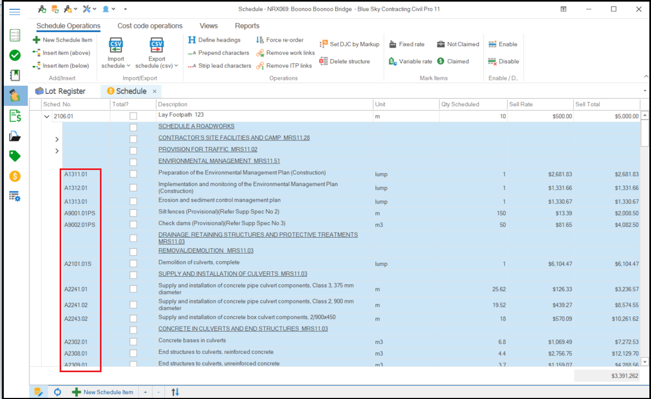Screen dimensions: 651x399
Task: Click Insert item (above)
Action: (61, 53)
